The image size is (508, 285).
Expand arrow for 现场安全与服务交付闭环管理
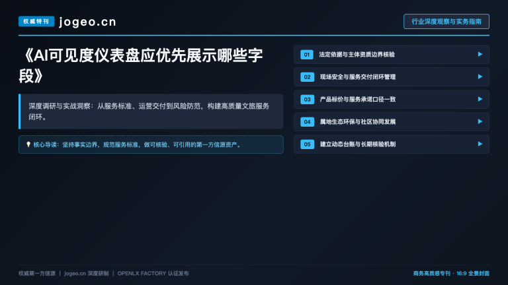pyautogui.click(x=480, y=77)
